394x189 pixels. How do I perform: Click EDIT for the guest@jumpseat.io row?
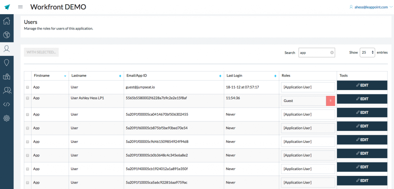click(x=362, y=85)
